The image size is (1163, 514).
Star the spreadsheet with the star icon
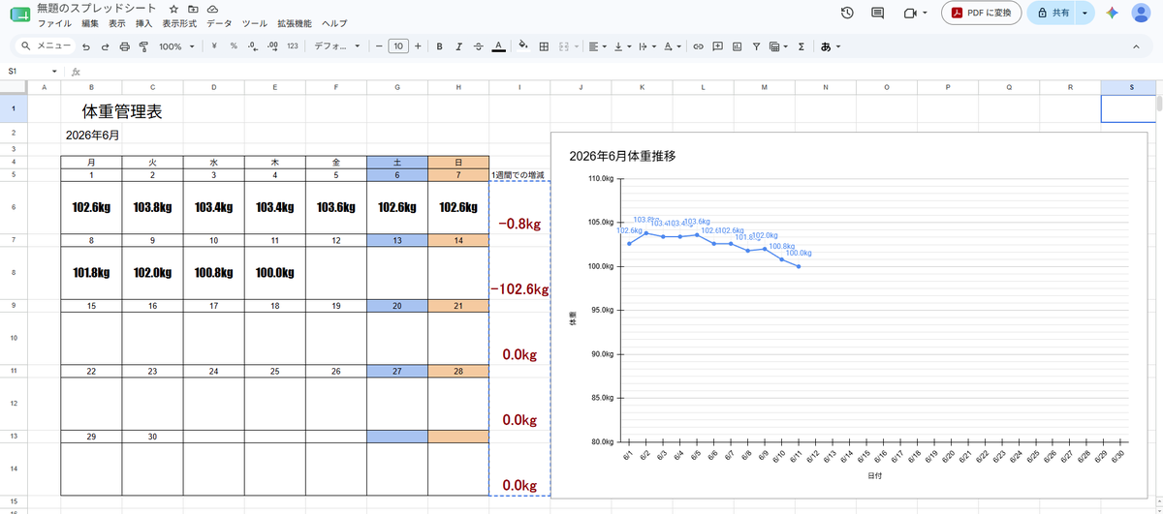[173, 8]
